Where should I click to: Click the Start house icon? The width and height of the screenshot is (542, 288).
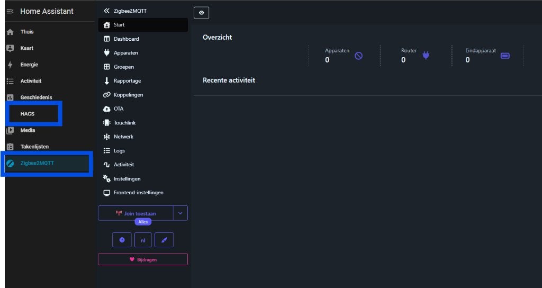[x=107, y=25]
